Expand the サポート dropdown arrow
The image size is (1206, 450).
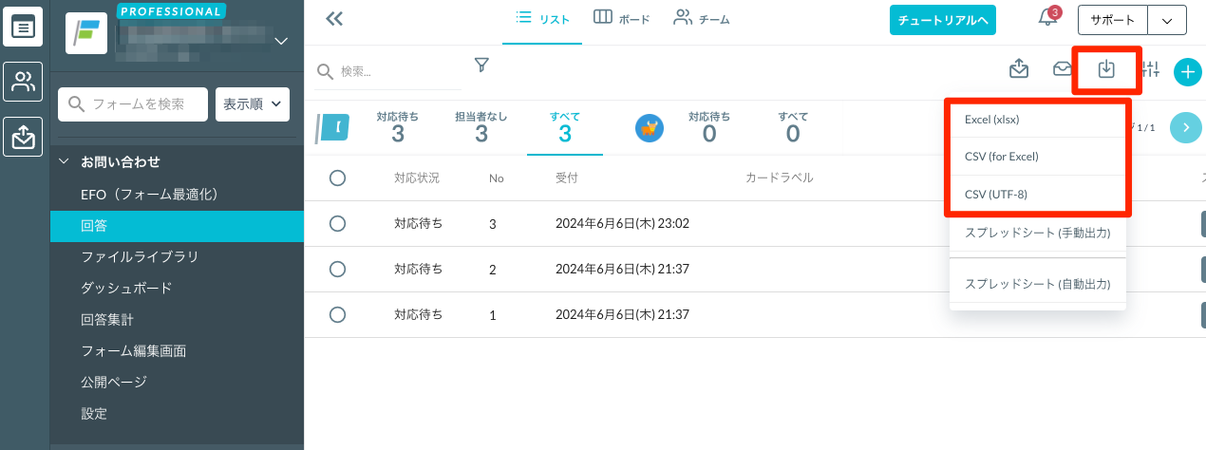(1167, 20)
